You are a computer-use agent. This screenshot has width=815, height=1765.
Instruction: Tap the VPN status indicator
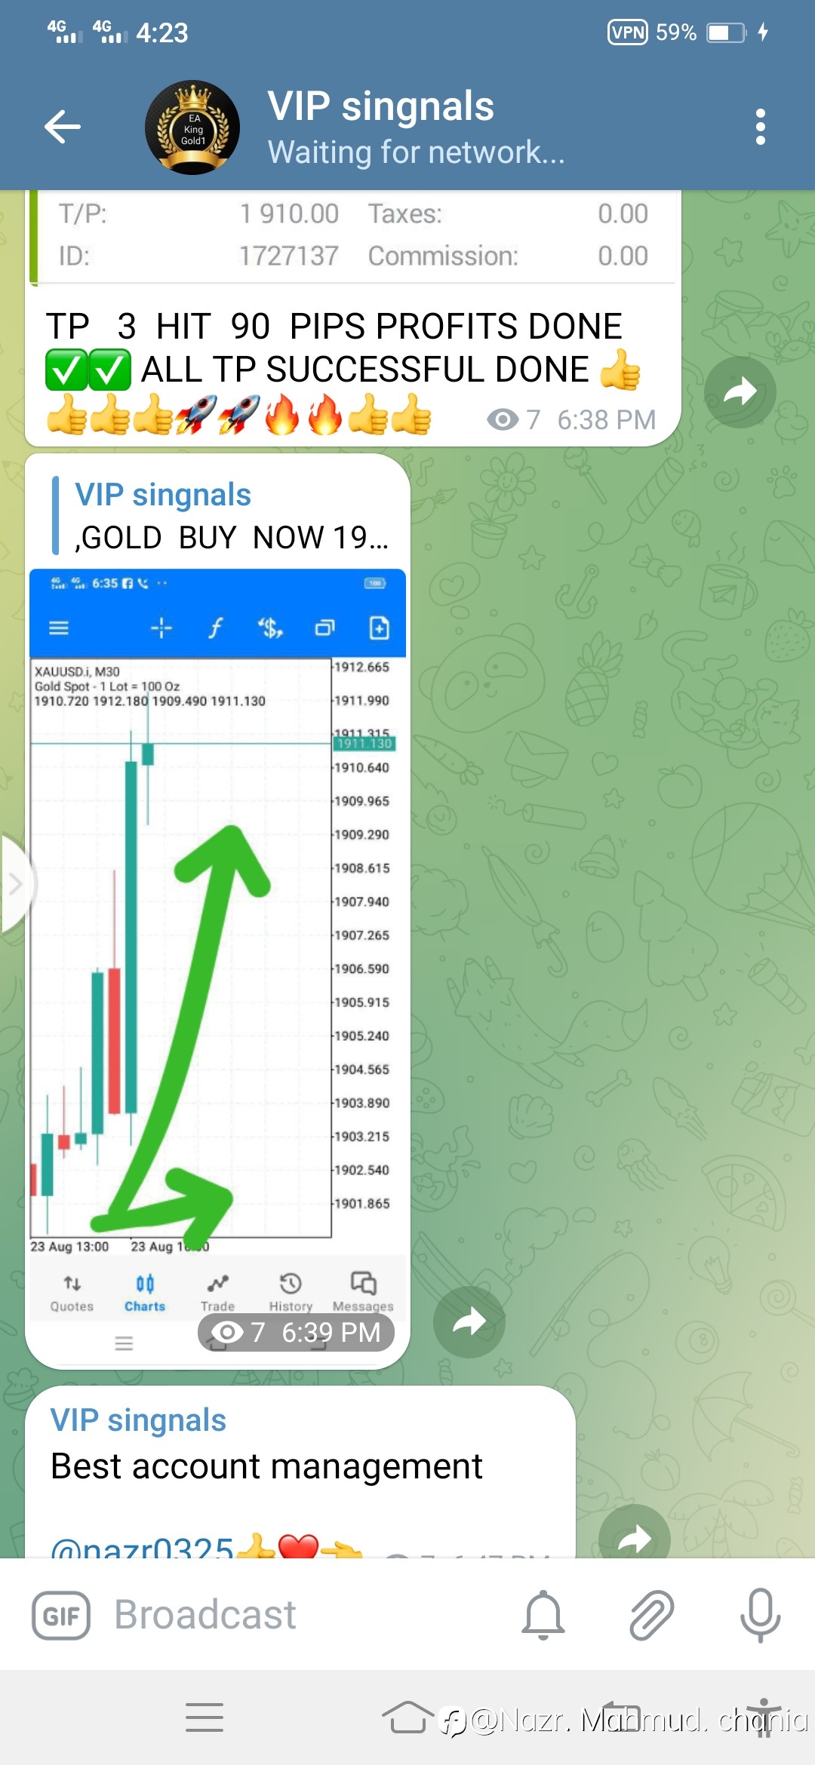[x=628, y=32]
